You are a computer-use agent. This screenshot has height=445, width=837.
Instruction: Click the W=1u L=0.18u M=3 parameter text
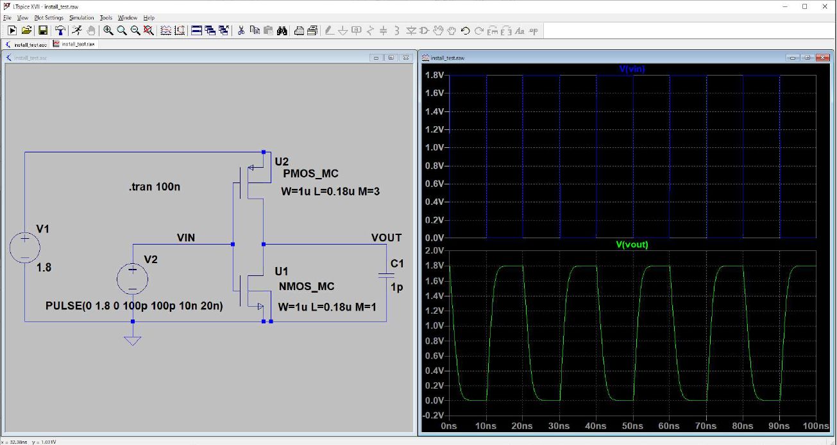coord(330,191)
